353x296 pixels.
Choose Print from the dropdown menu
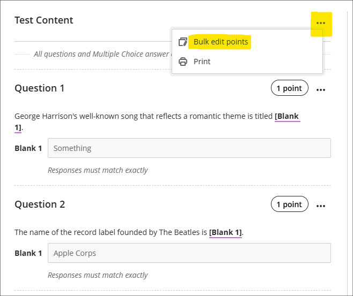tap(202, 62)
